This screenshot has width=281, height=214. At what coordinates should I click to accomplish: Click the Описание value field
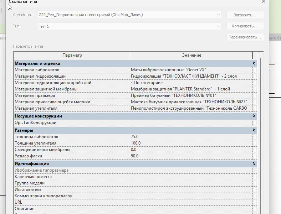point(191,209)
